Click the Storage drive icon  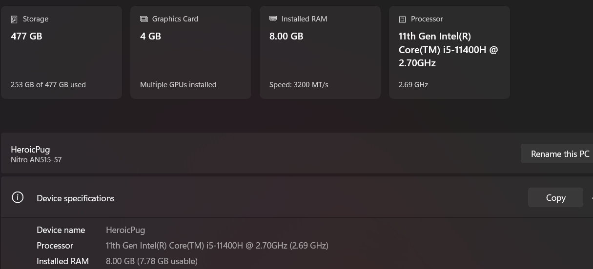(14, 19)
